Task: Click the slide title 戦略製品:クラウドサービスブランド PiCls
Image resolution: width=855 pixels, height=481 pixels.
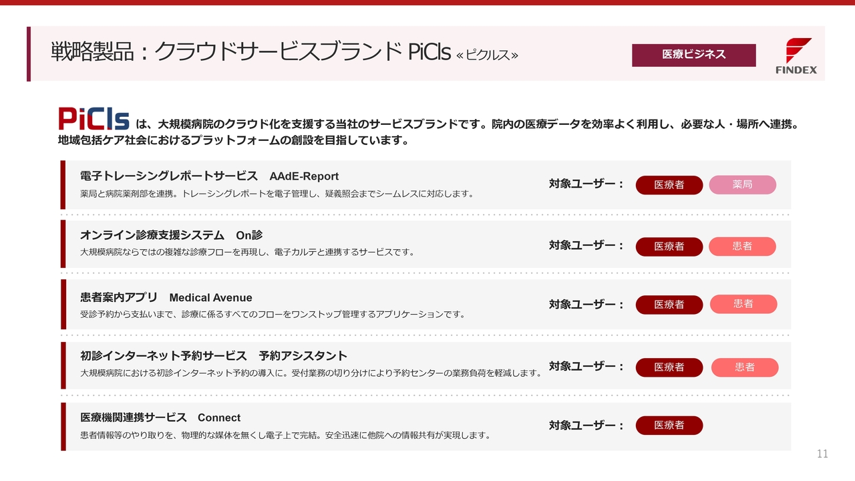Action: click(x=284, y=53)
